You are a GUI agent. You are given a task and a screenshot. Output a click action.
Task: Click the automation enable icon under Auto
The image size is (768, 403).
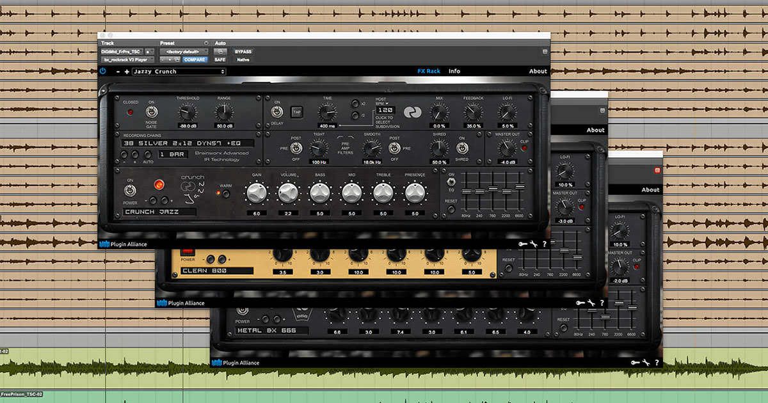coord(220,51)
